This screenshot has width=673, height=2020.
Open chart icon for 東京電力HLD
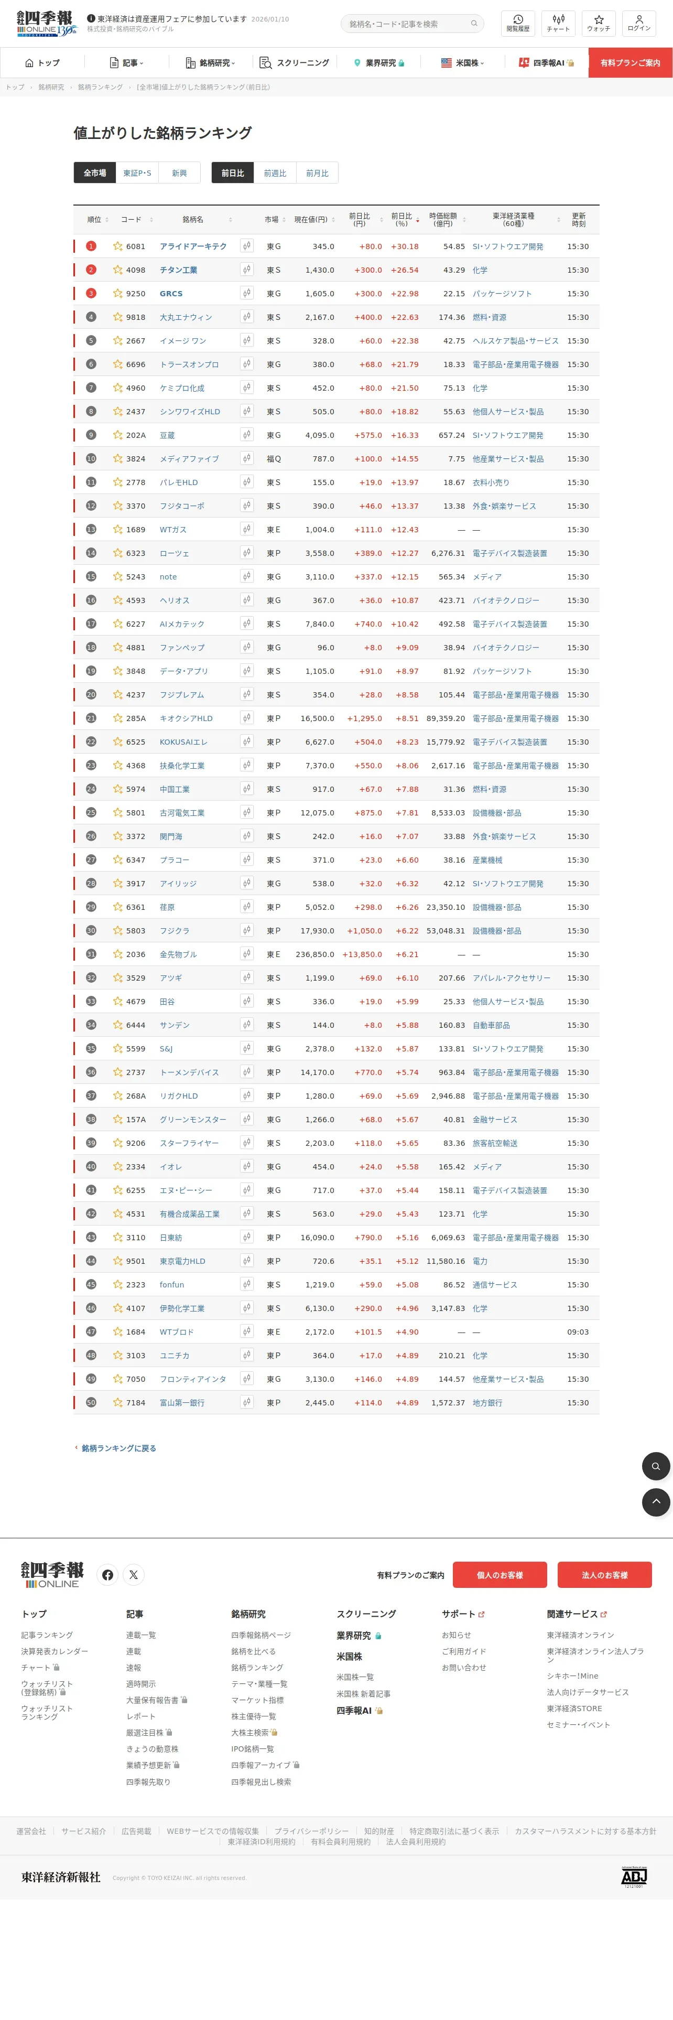[247, 1261]
